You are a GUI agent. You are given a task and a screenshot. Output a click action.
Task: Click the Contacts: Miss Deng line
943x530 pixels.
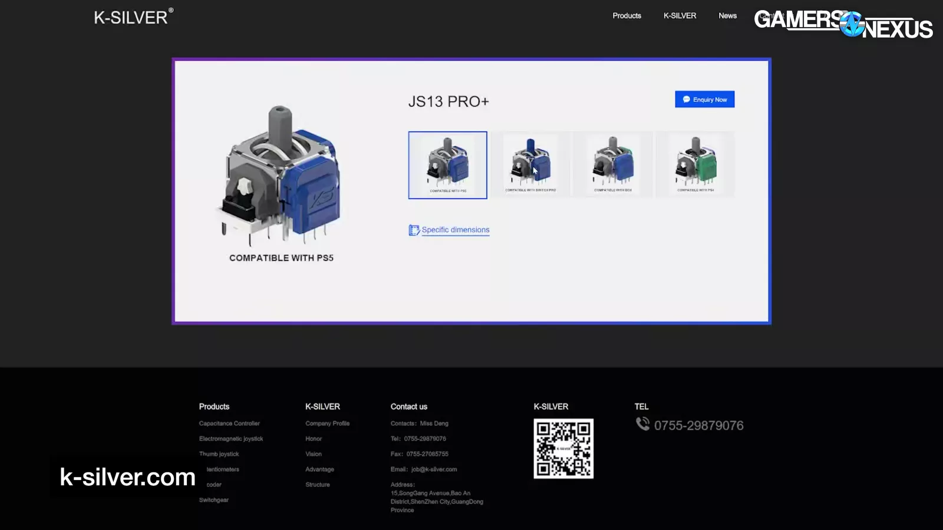(420, 423)
